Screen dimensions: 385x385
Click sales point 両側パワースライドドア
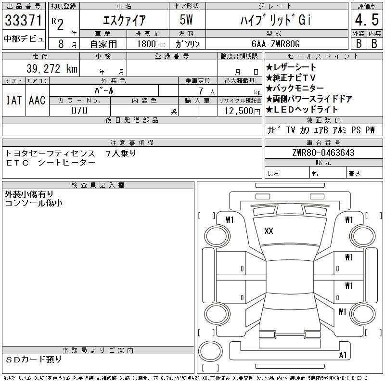tap(309, 99)
